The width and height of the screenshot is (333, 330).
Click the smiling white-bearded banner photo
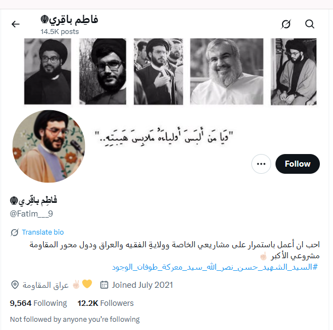click(x=227, y=72)
